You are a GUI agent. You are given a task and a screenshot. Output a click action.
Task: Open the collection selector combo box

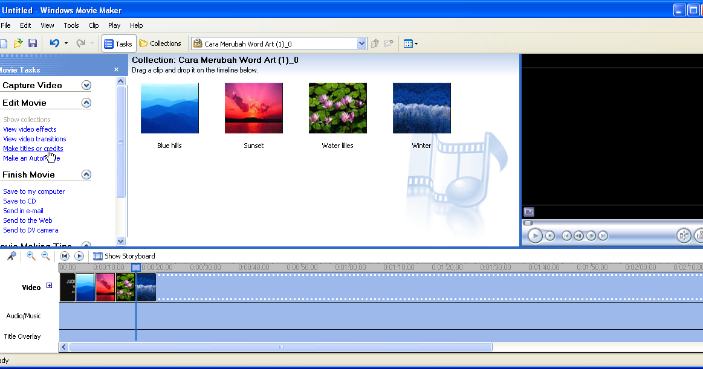[279, 43]
